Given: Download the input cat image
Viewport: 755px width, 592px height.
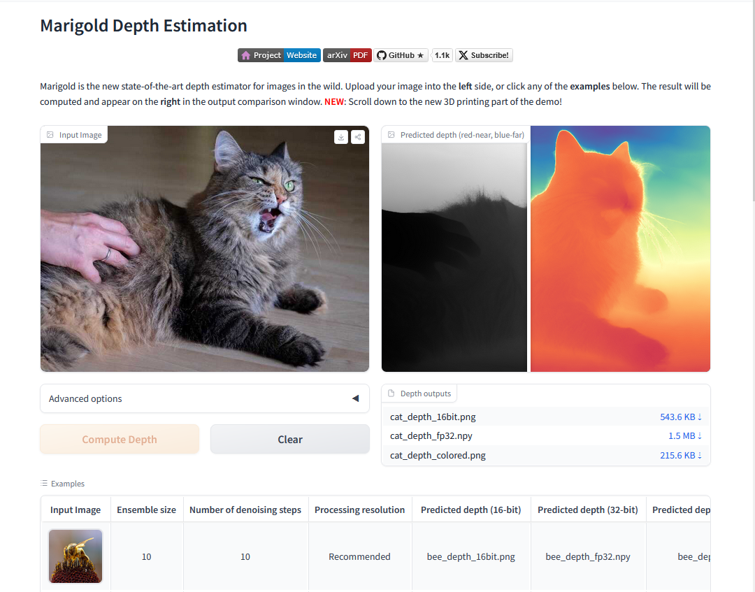Looking at the screenshot, I should point(341,137).
